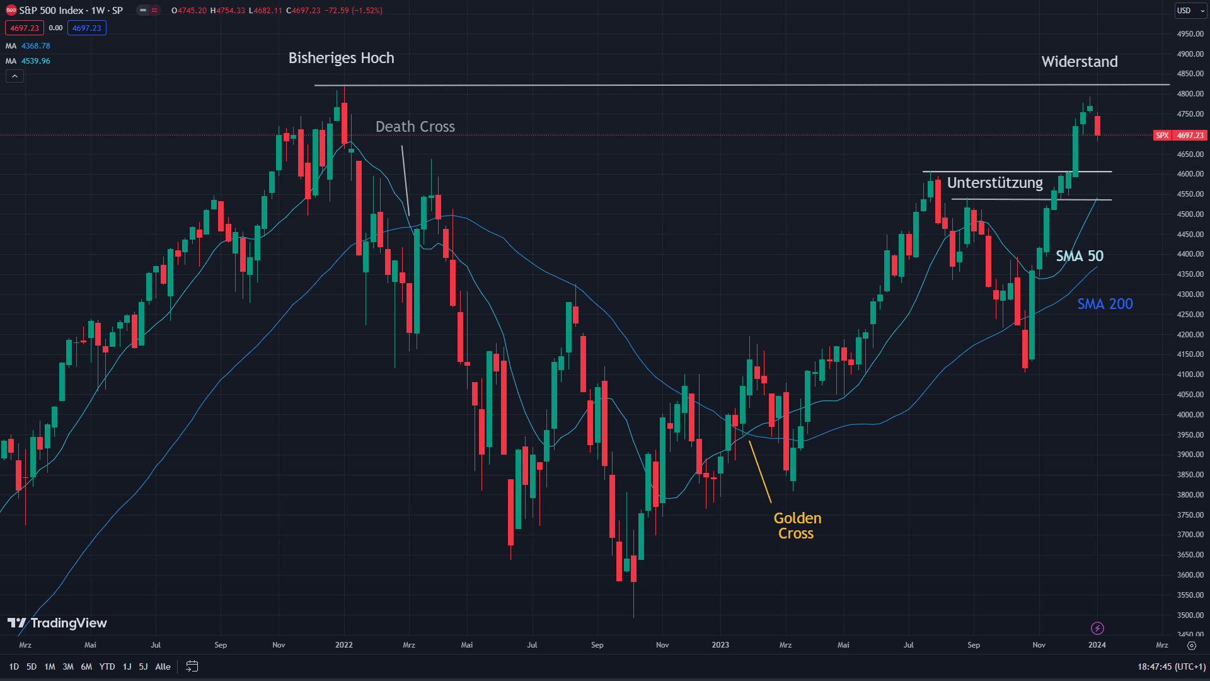Select the 'SMA 50' text label
This screenshot has height=681, width=1210.
(1080, 256)
